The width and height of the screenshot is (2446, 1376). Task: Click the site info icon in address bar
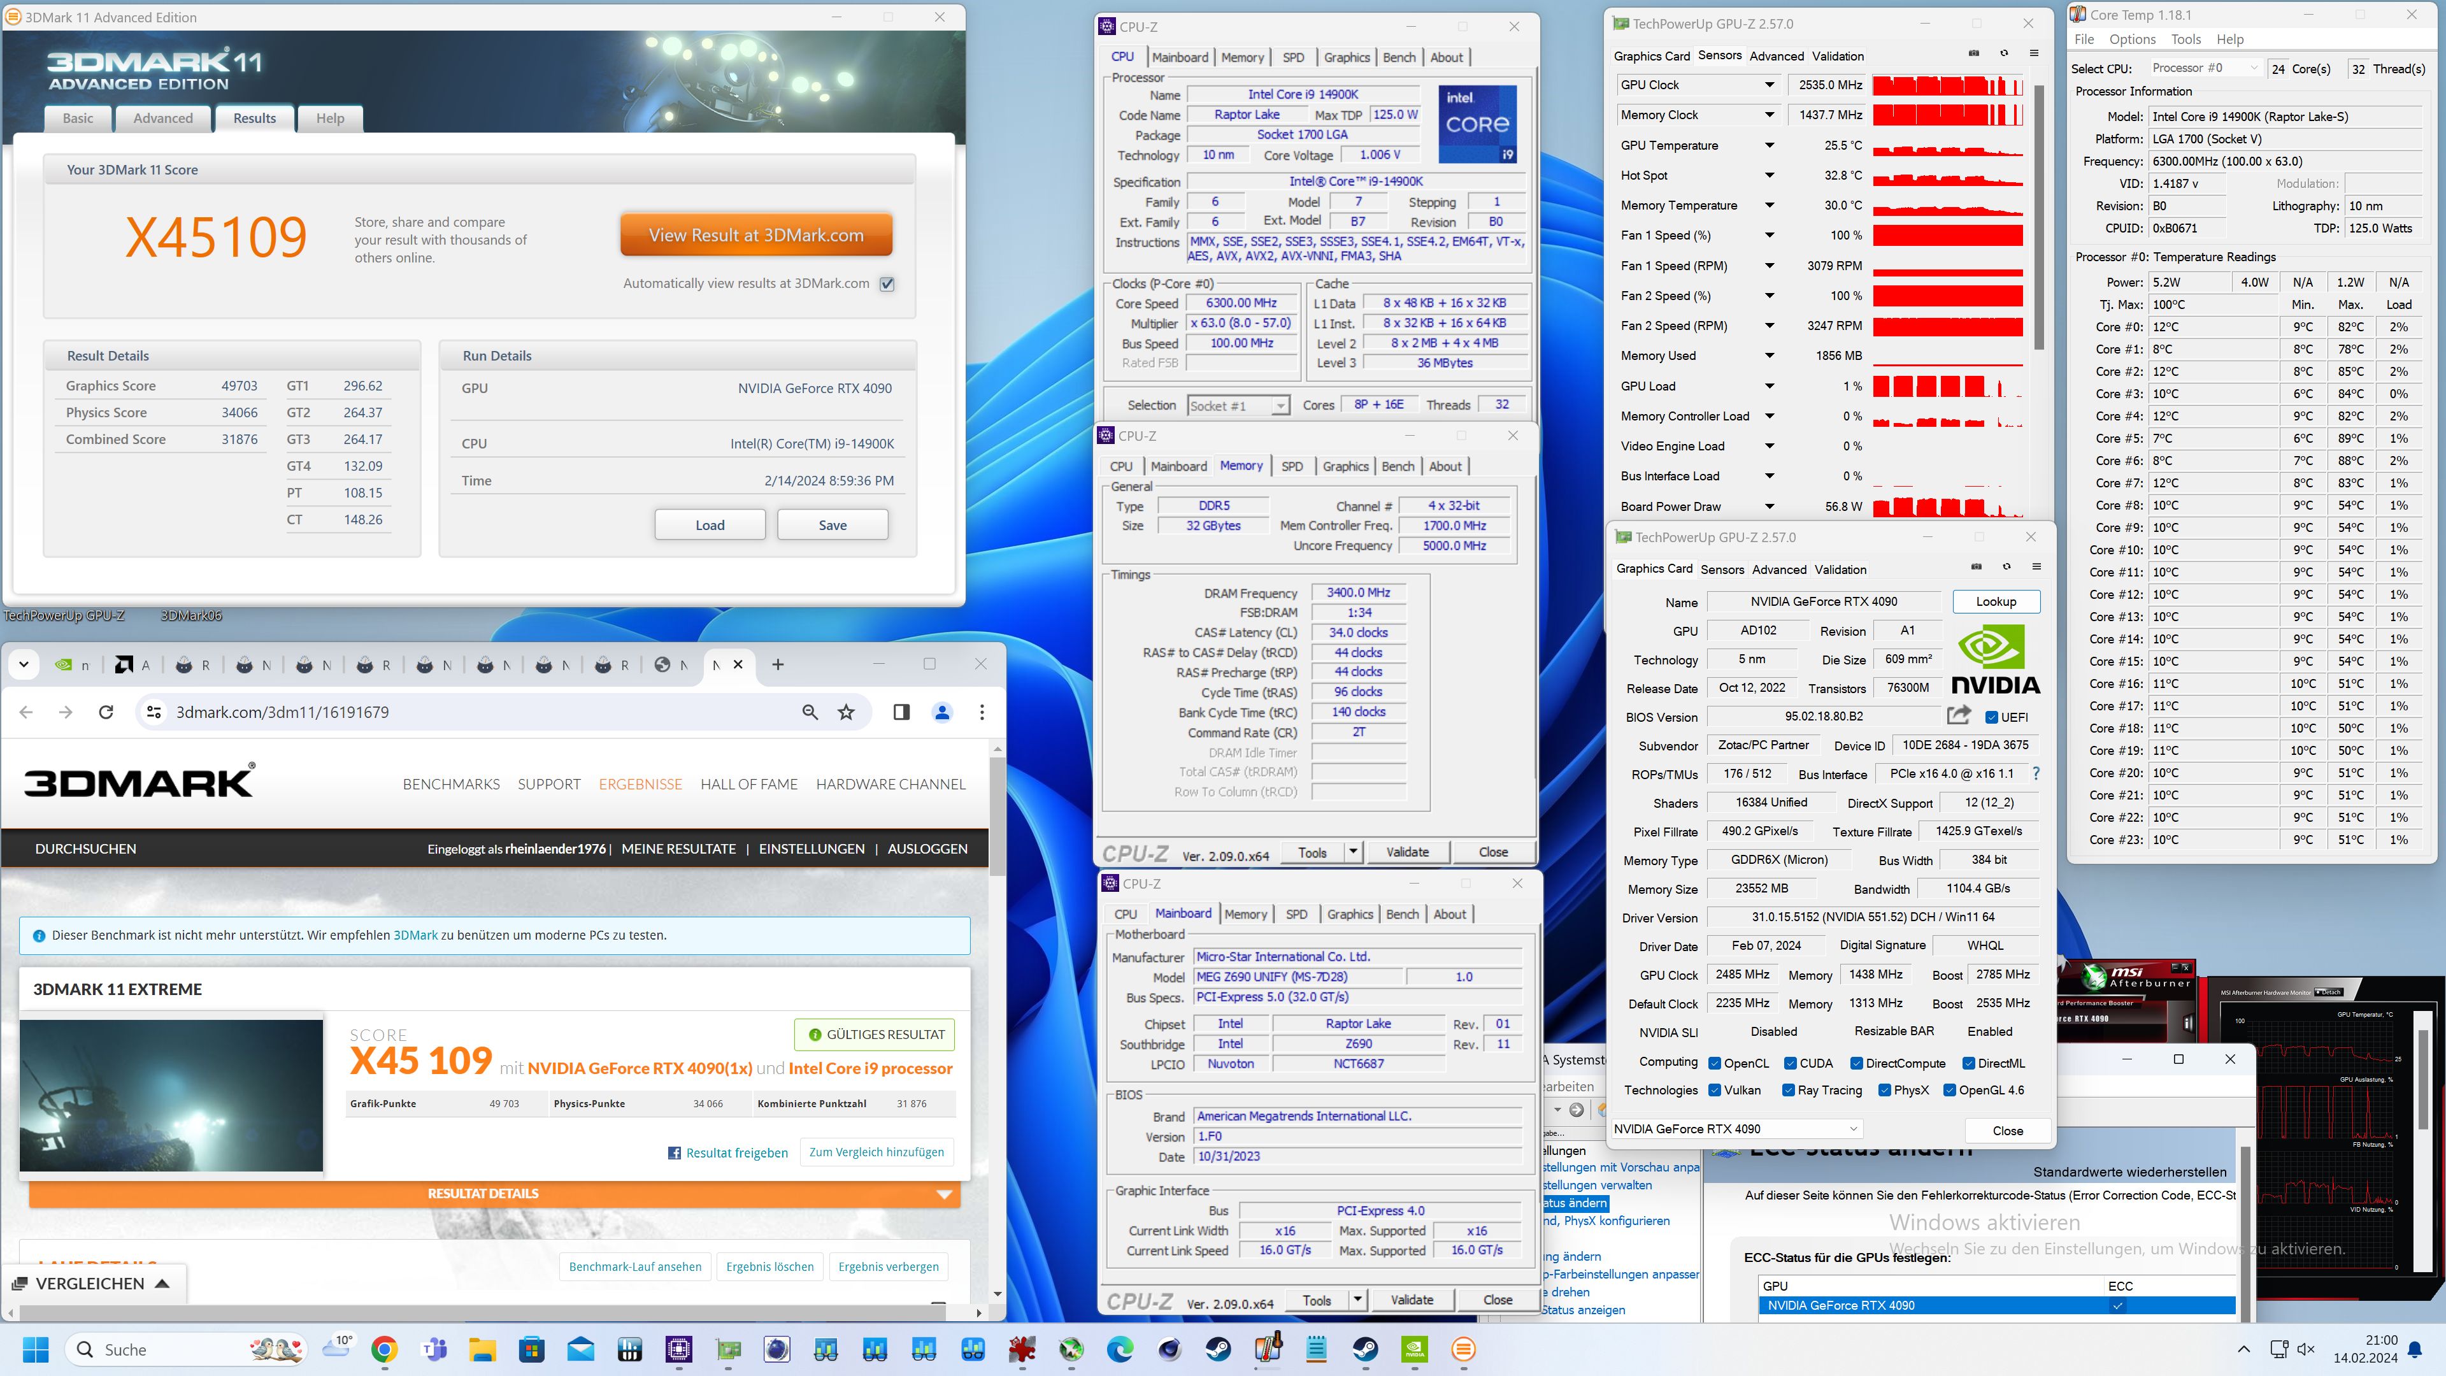[x=154, y=712]
